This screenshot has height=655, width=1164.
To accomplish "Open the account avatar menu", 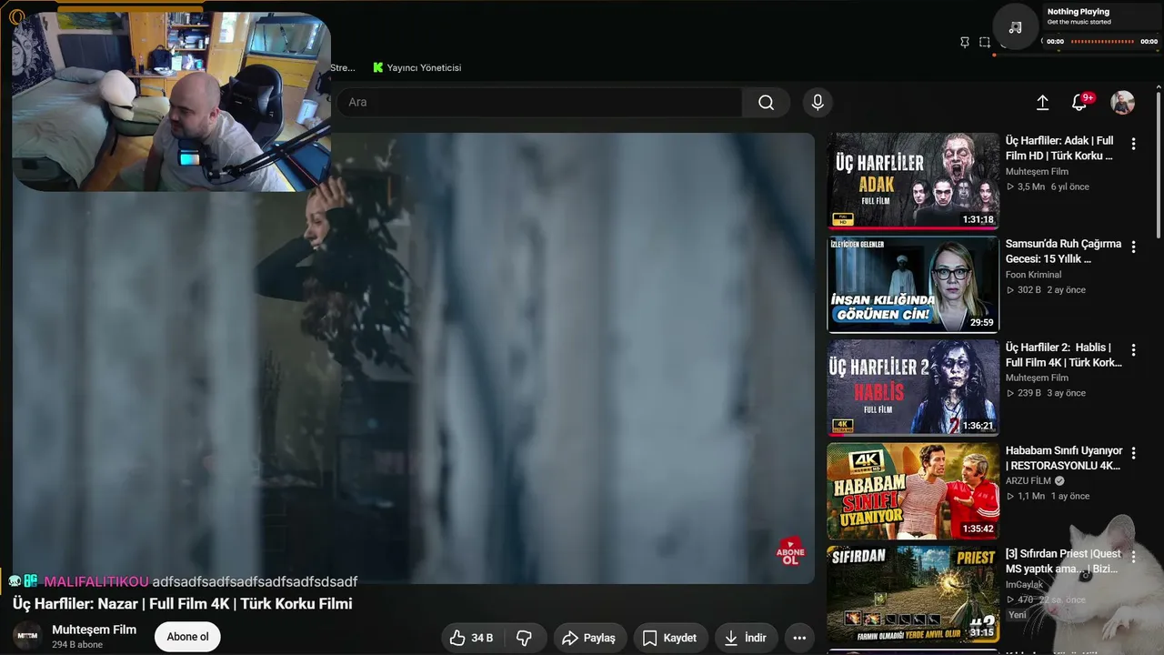I will 1123,103.
